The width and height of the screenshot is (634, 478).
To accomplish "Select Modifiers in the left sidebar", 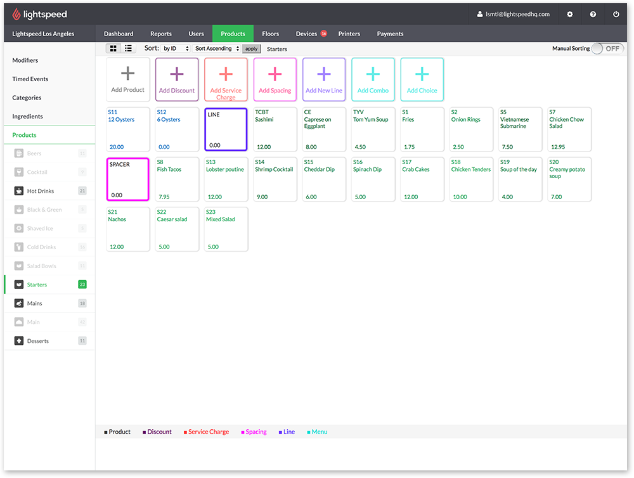I will [x=25, y=60].
